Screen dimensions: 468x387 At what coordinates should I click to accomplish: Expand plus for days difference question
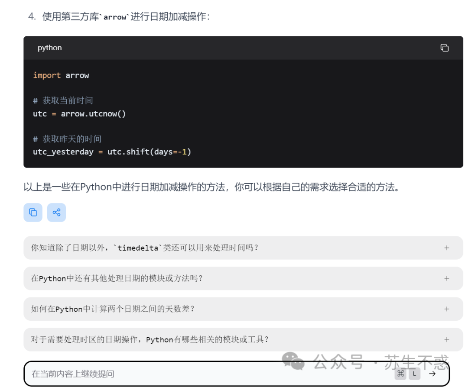pyautogui.click(x=446, y=309)
